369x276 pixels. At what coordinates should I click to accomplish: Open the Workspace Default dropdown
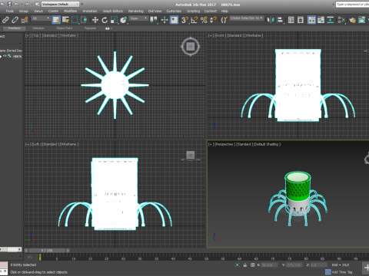pos(61,4)
